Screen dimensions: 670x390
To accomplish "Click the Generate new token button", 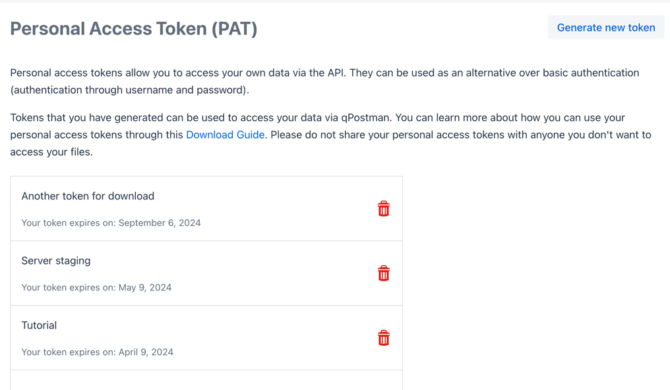I will (605, 28).
